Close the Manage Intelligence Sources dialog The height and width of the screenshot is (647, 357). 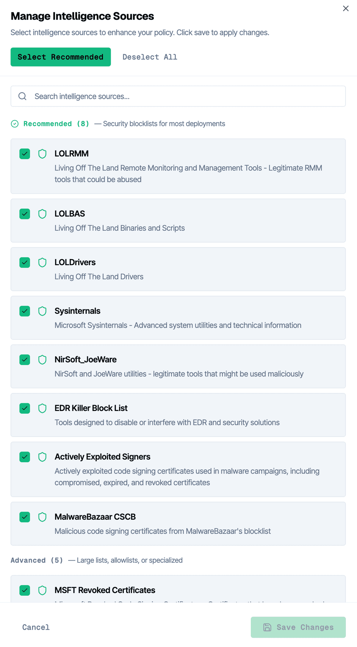pos(345,8)
